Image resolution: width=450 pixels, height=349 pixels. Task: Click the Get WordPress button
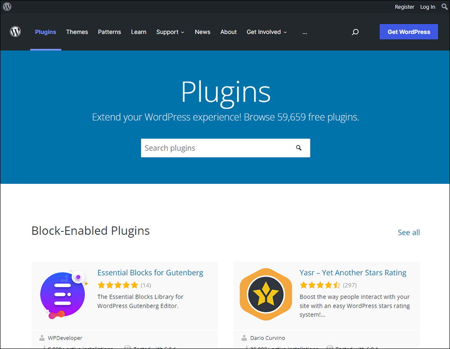pyautogui.click(x=409, y=32)
